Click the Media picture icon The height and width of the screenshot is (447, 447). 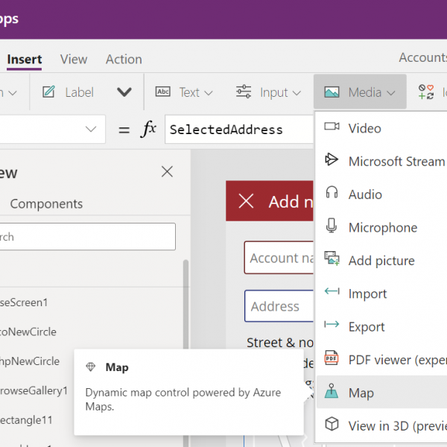(332, 92)
